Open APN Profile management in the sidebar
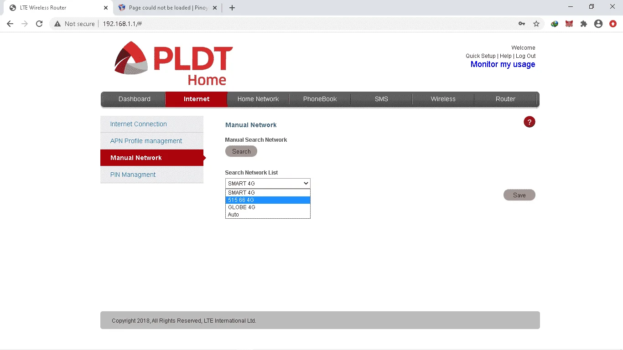The width and height of the screenshot is (623, 350). 152,141
